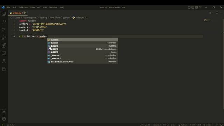
Task: Expand the Desktop breadcrumb
Action: click(x=43, y=17)
